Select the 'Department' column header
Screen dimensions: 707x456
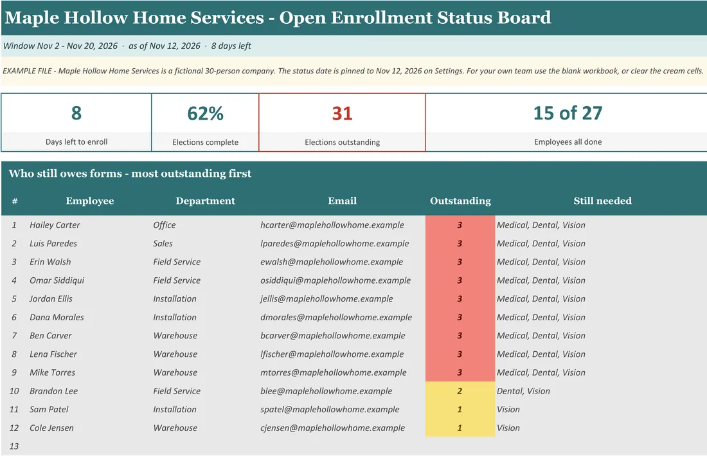pos(205,201)
